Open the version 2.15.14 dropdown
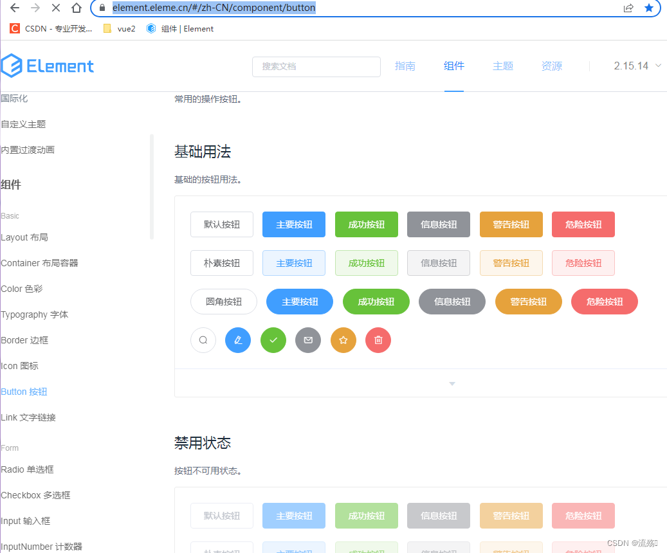Screen dimensions: 667x553 (x=636, y=66)
